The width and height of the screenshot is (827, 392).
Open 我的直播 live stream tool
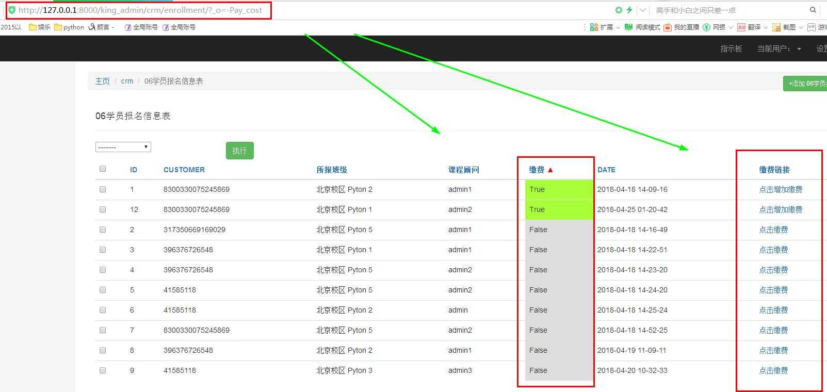pos(681,27)
